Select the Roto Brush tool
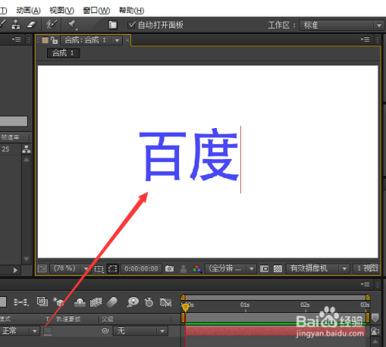 point(51,25)
